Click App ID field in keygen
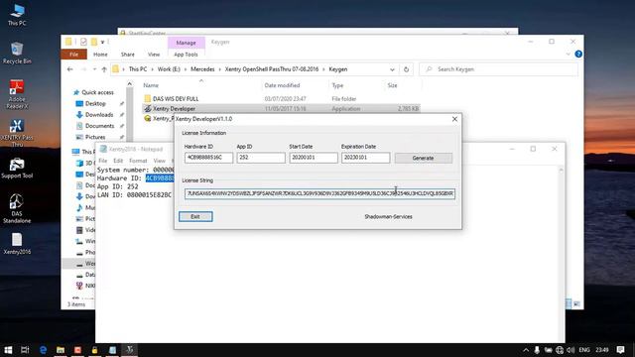 [x=261, y=158]
